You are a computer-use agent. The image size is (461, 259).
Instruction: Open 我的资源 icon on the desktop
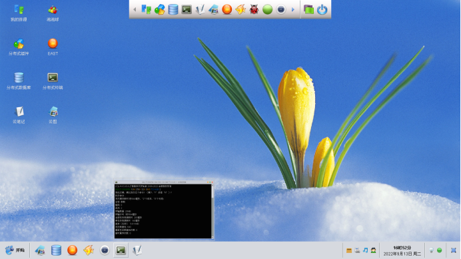click(x=19, y=13)
